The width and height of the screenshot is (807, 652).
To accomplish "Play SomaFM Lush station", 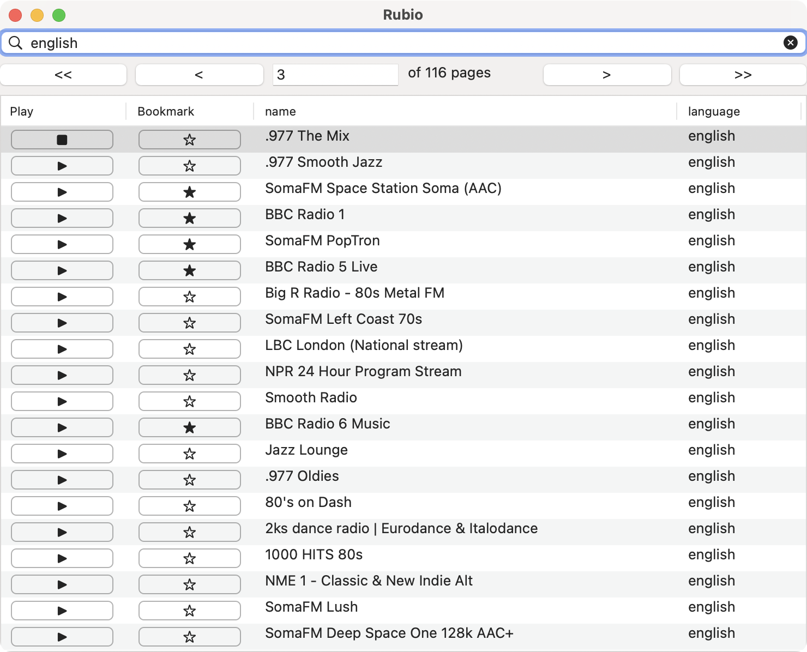I will (62, 611).
